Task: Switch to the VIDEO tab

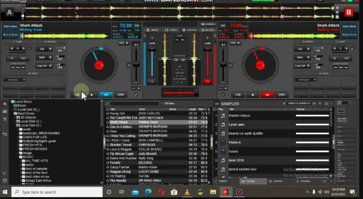Action: [x=171, y=30]
